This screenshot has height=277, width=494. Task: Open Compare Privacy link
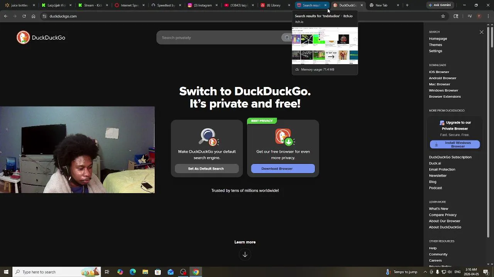[x=443, y=215]
